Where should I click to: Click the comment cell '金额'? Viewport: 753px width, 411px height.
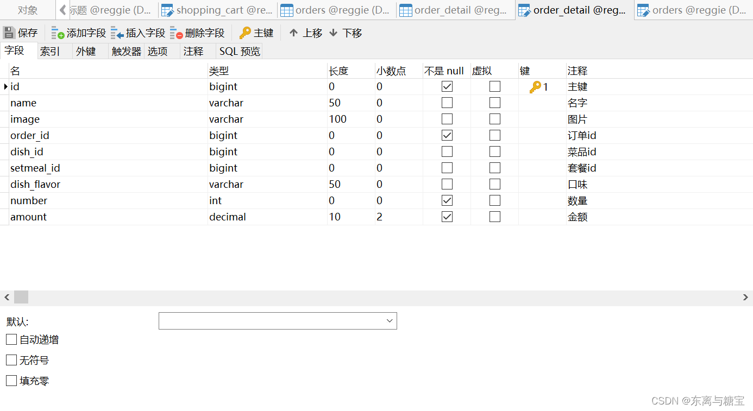tap(659, 217)
